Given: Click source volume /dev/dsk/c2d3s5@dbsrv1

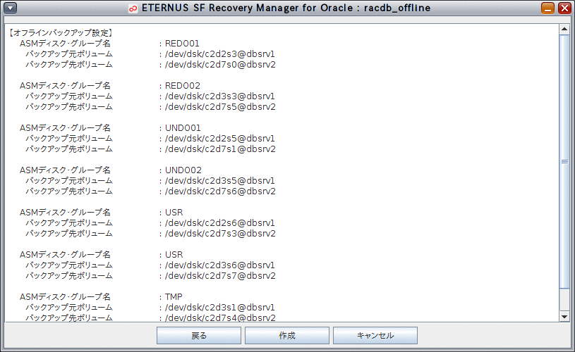Looking at the screenshot, I should [x=220, y=181].
